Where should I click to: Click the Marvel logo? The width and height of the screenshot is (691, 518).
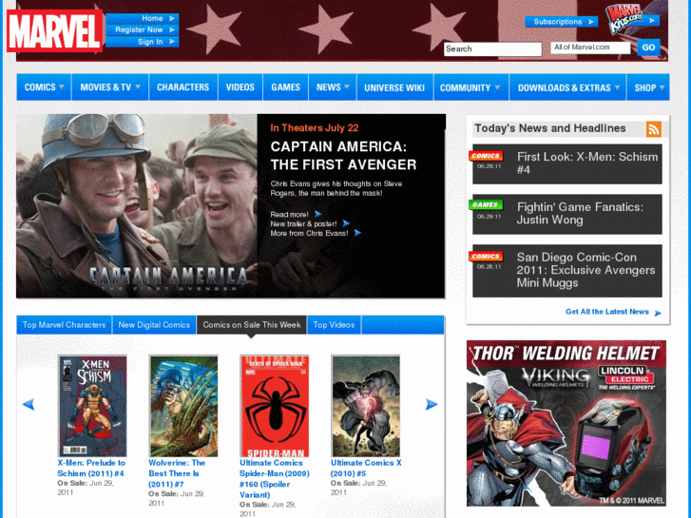(54, 30)
